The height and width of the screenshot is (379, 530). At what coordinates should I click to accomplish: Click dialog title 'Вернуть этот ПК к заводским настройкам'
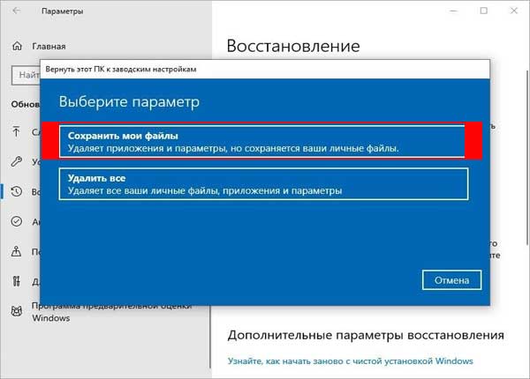point(121,69)
